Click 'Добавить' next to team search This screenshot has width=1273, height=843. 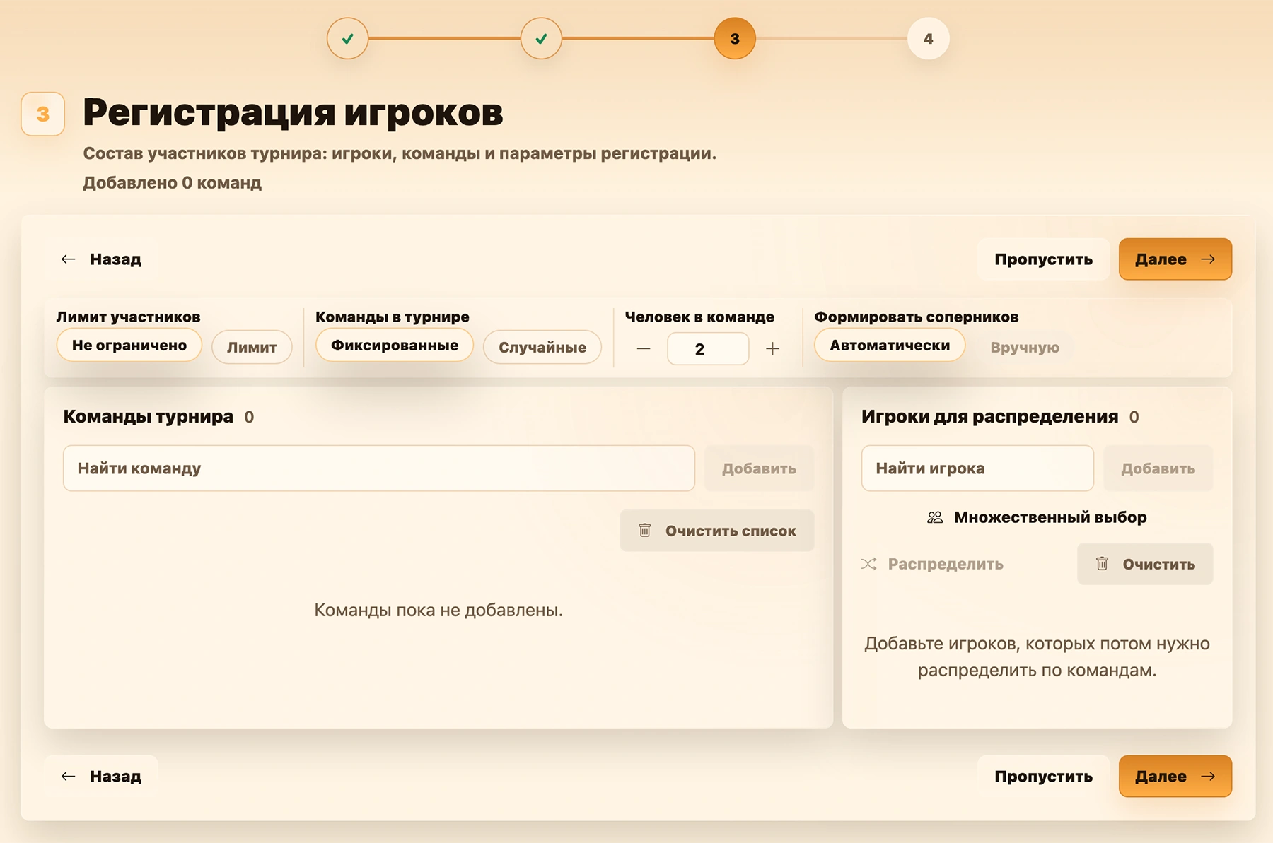759,468
